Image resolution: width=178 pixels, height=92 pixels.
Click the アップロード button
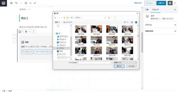[x=27, y=52]
